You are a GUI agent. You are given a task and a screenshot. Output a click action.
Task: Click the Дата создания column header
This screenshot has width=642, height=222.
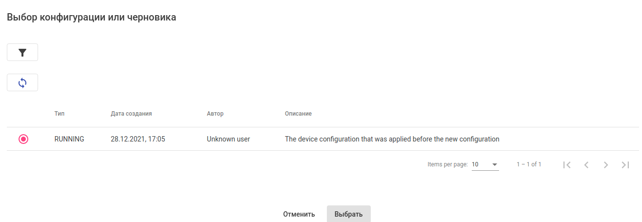pos(131,114)
